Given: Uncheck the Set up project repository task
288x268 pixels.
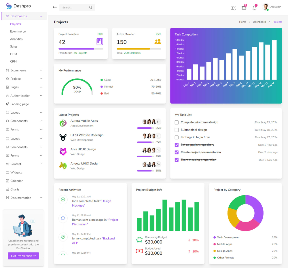Looking at the screenshot, I should point(176,145).
